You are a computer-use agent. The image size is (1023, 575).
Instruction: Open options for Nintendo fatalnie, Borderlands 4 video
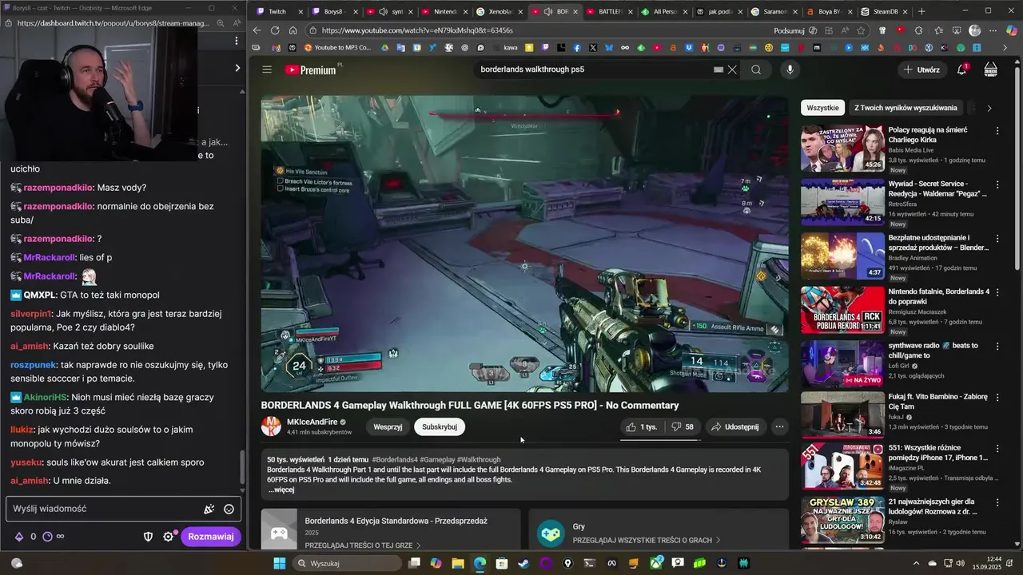point(997,292)
